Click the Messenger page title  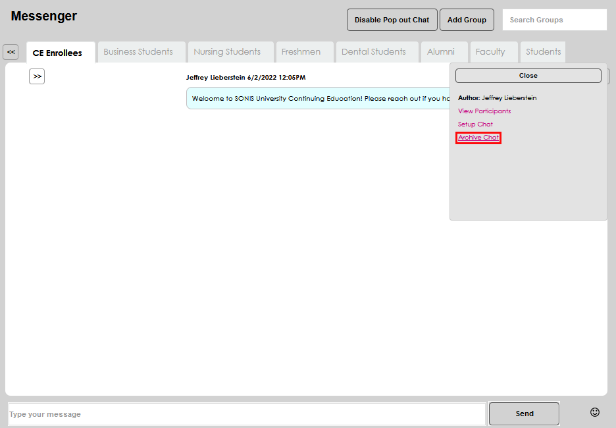click(43, 16)
